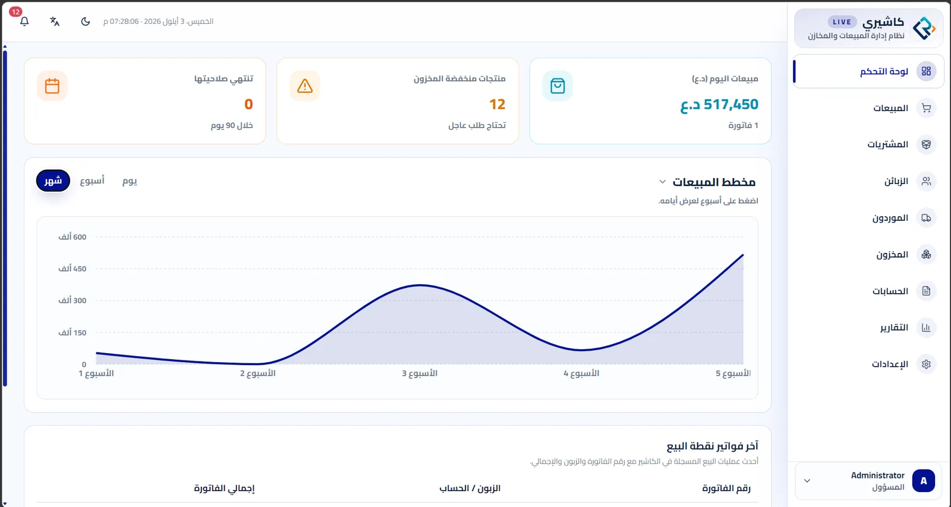The width and height of the screenshot is (951, 507).
Task: Click the Kashiri app logo
Action: pos(924,28)
